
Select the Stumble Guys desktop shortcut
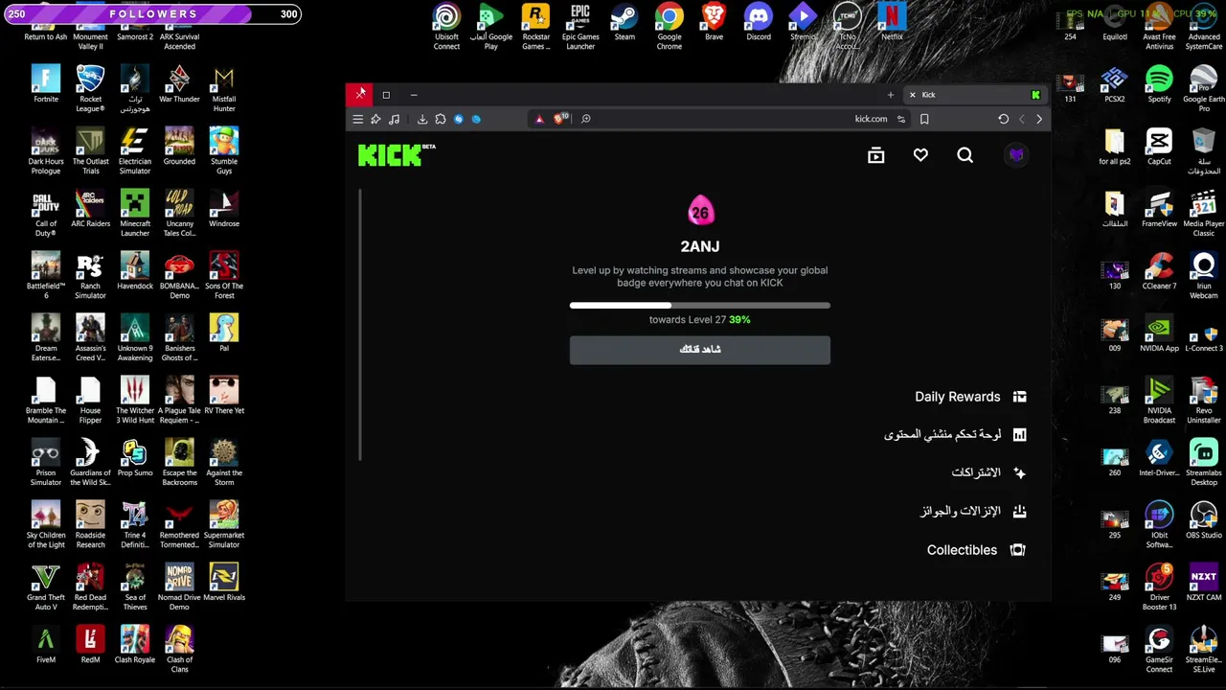coord(224,151)
